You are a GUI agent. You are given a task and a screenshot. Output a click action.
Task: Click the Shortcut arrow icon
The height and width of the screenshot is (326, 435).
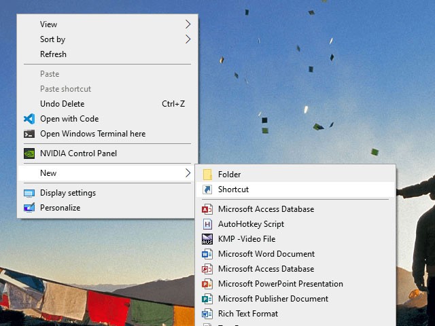coord(207,189)
